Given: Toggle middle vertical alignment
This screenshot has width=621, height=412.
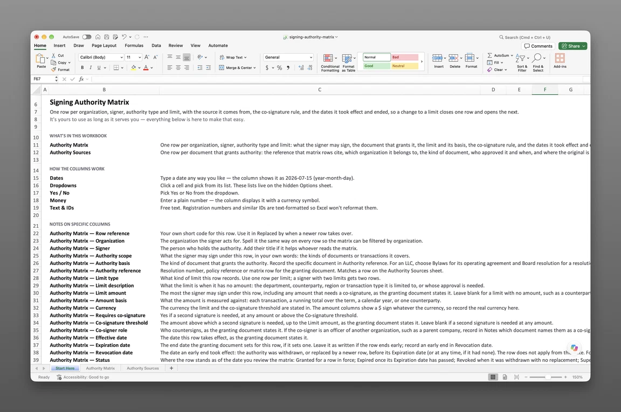Looking at the screenshot, I should click(x=178, y=57).
